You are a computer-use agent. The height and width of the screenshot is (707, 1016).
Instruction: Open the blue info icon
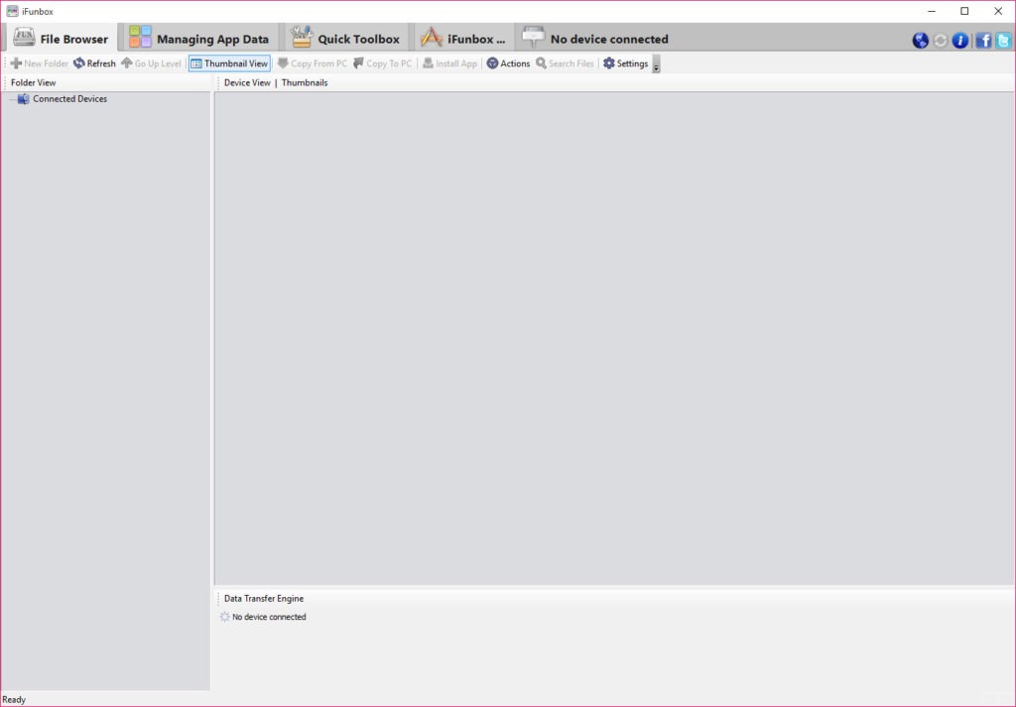[960, 40]
